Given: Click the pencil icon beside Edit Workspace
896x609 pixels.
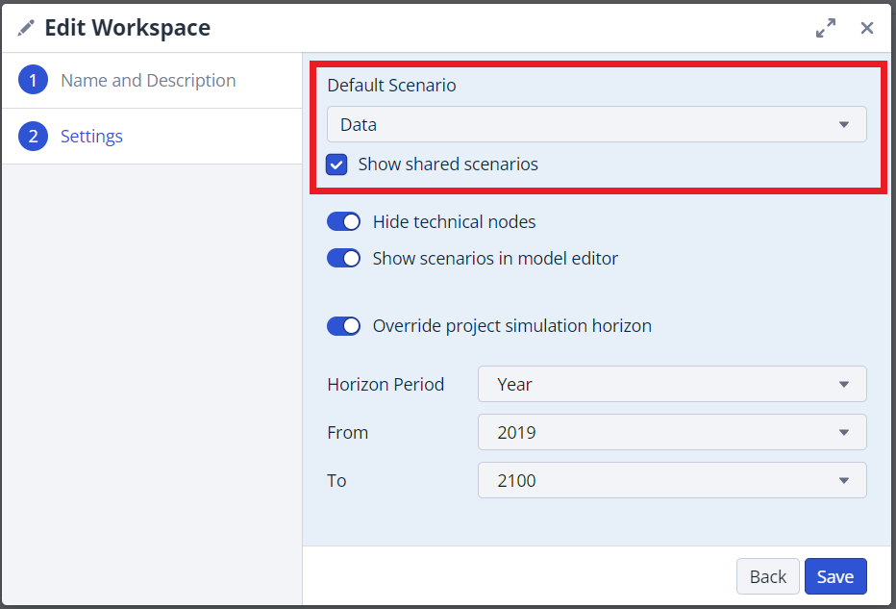Looking at the screenshot, I should (26, 29).
